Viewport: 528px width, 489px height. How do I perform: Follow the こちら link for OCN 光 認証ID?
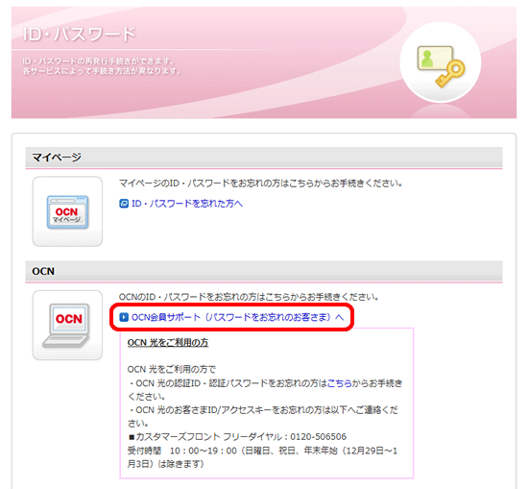point(340,383)
